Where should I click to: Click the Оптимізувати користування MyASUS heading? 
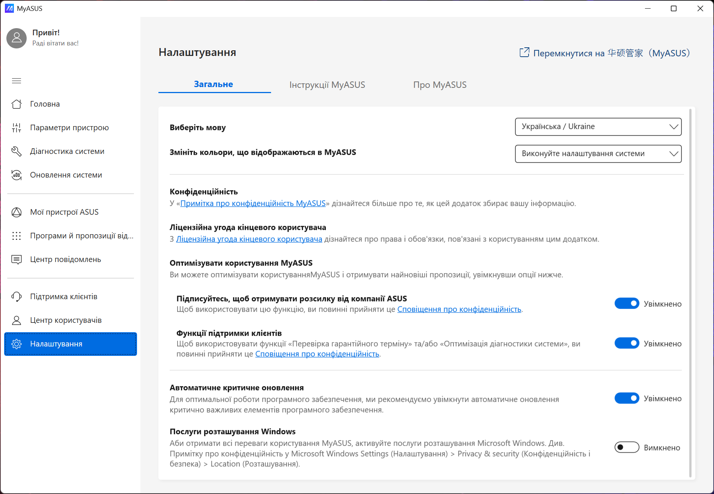(x=241, y=263)
